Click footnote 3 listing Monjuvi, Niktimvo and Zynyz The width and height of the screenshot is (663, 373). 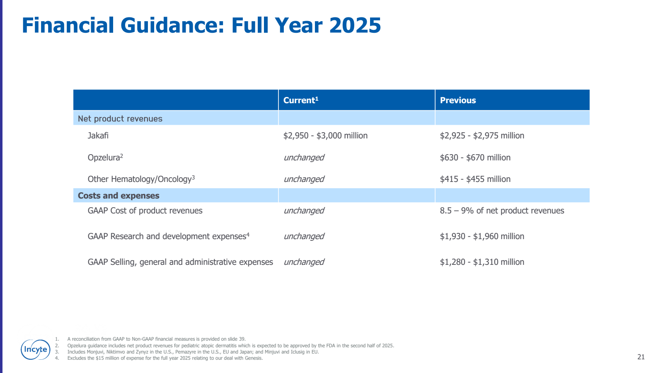193,352
